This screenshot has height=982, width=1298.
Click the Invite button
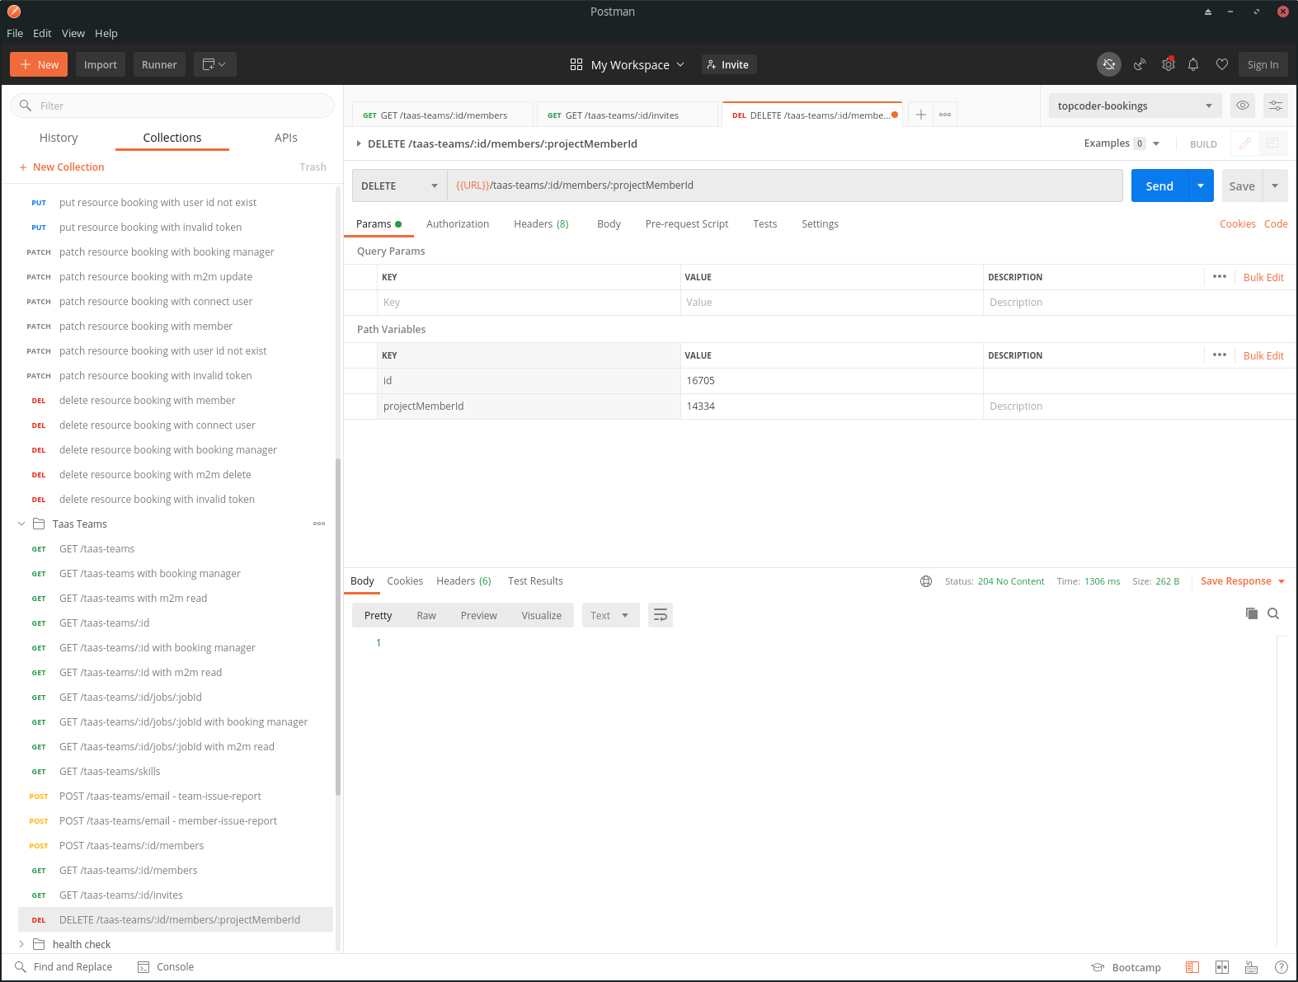(729, 64)
